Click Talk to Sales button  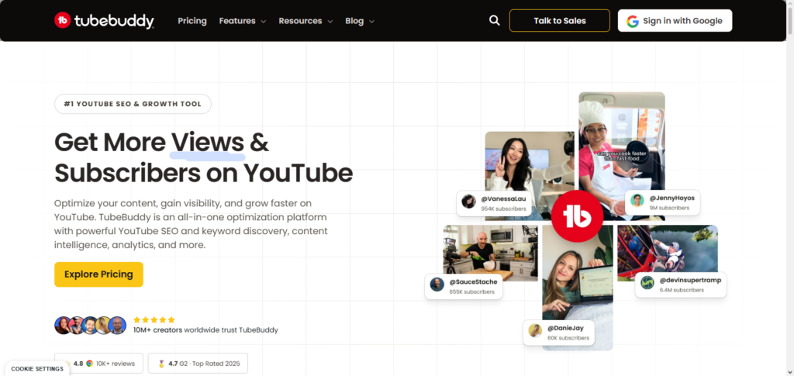click(x=560, y=21)
